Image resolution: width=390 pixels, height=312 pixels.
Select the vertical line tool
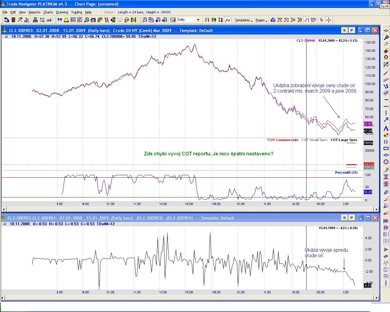coord(386,113)
